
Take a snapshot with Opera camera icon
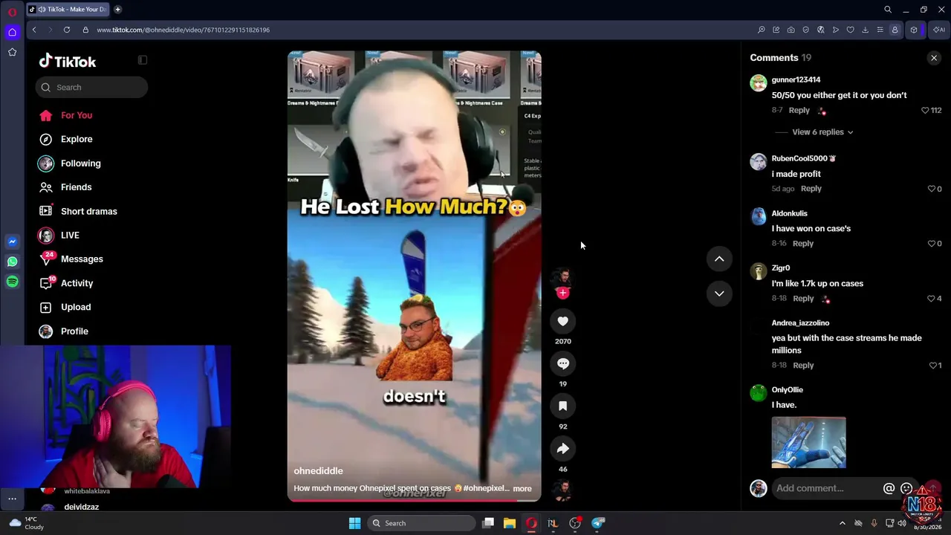[x=791, y=30]
